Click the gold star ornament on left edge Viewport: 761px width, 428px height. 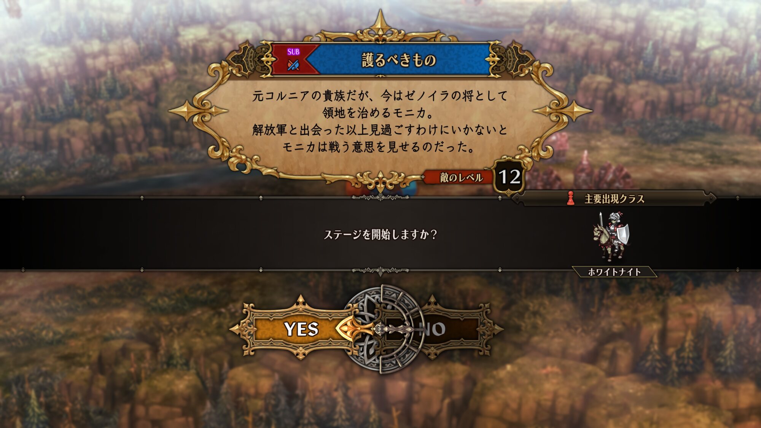(x=198, y=111)
